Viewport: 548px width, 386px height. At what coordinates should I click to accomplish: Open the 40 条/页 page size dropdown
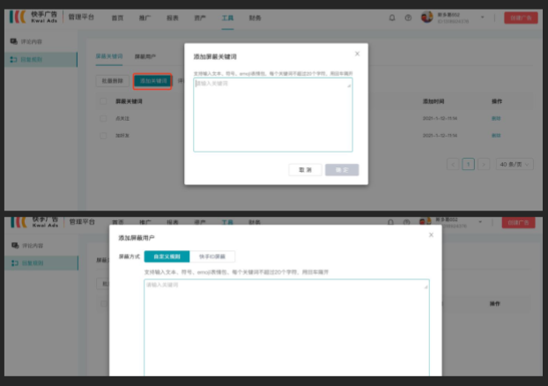[x=509, y=164]
